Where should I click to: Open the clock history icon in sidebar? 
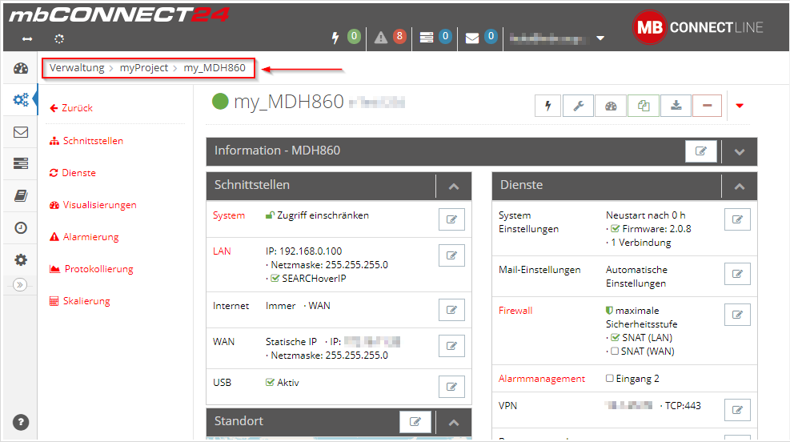[x=21, y=227]
